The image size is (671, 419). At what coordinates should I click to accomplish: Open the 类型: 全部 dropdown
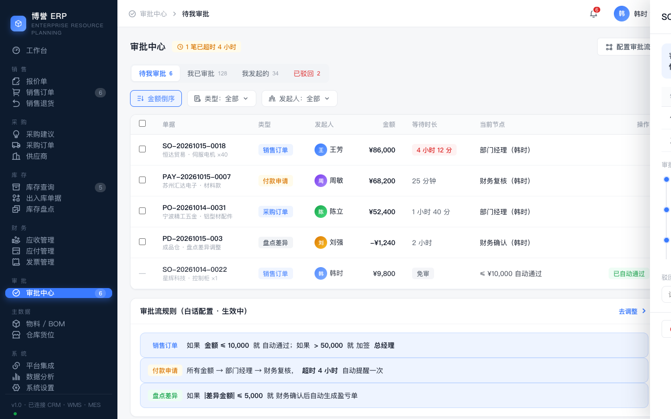pyautogui.click(x=222, y=98)
